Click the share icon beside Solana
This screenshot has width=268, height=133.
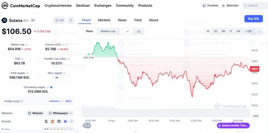point(71,21)
